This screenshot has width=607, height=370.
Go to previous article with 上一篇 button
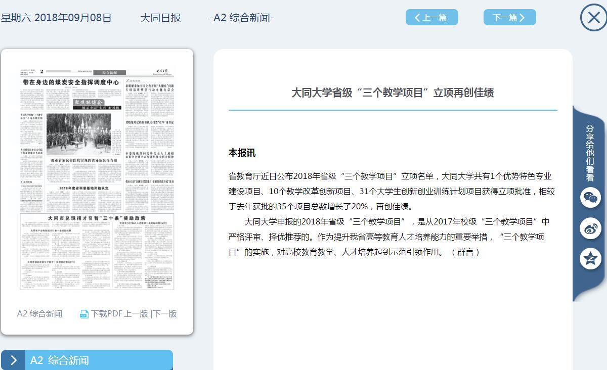click(x=431, y=17)
